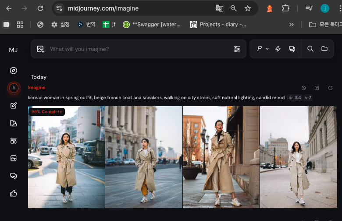The width and height of the screenshot is (342, 221).
Task: Open the Swagger bookmark
Action: [x=152, y=25]
